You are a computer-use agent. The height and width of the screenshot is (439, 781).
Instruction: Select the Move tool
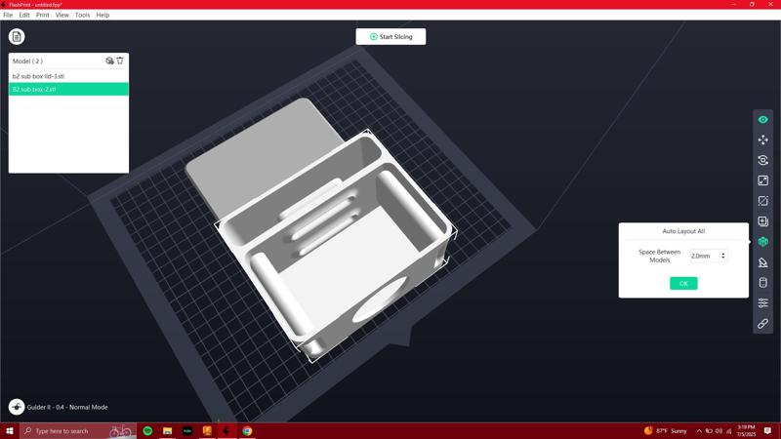[762, 140]
